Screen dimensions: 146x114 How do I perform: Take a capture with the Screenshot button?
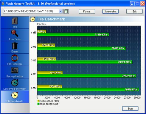coord(110,12)
